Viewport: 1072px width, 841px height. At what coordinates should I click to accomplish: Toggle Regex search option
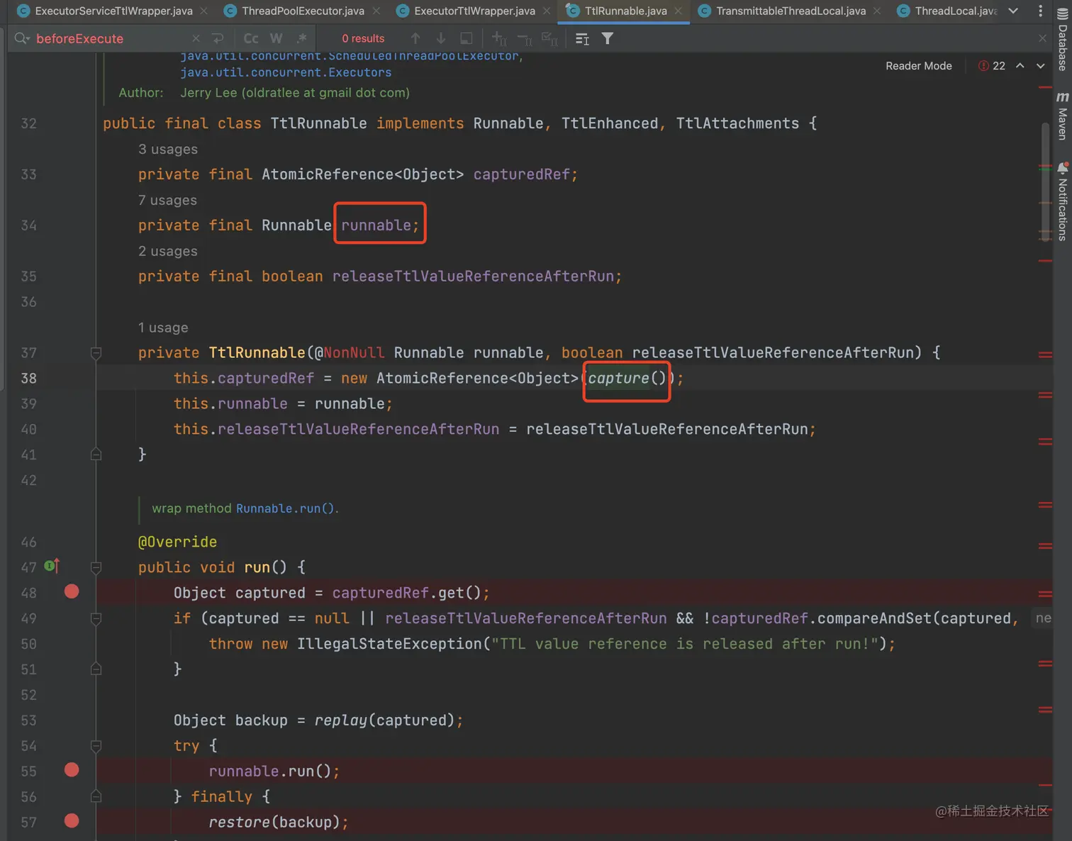point(301,38)
